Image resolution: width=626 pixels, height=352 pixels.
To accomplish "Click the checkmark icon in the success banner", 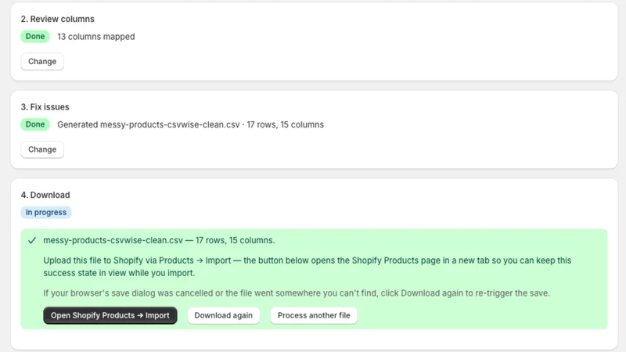I will pyautogui.click(x=32, y=240).
